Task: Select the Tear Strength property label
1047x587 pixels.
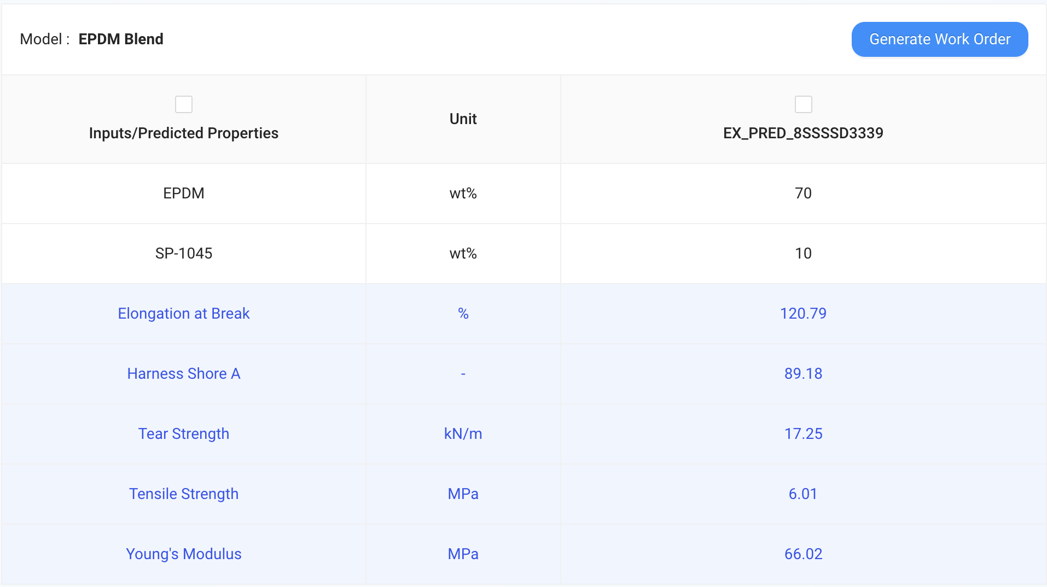Action: (x=184, y=434)
